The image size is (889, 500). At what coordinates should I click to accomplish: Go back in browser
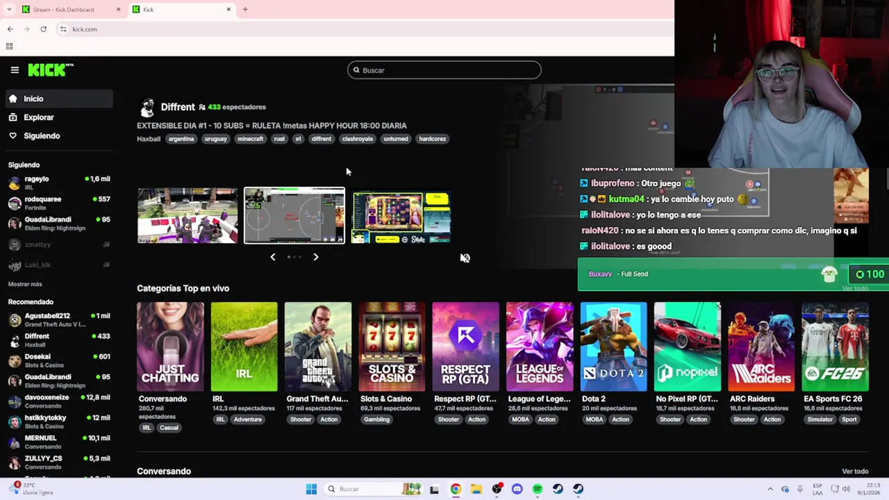pyautogui.click(x=10, y=29)
